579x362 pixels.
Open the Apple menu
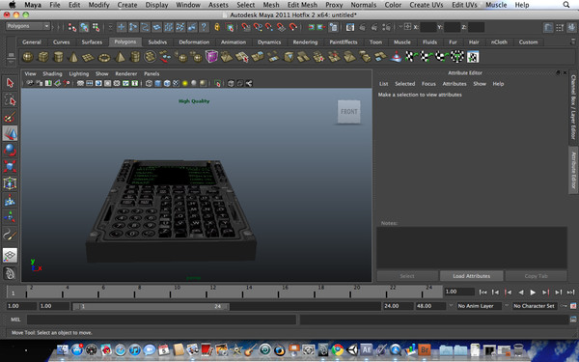13,5
